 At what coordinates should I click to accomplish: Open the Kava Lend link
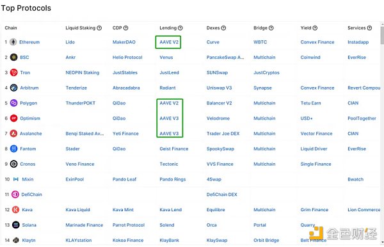(170, 209)
